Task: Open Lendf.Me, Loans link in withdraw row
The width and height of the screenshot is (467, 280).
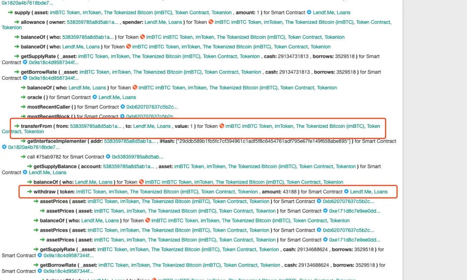Action: (x=369, y=191)
